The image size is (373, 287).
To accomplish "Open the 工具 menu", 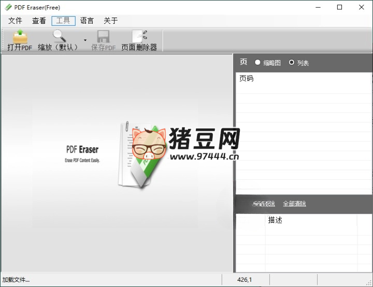I will [x=63, y=21].
